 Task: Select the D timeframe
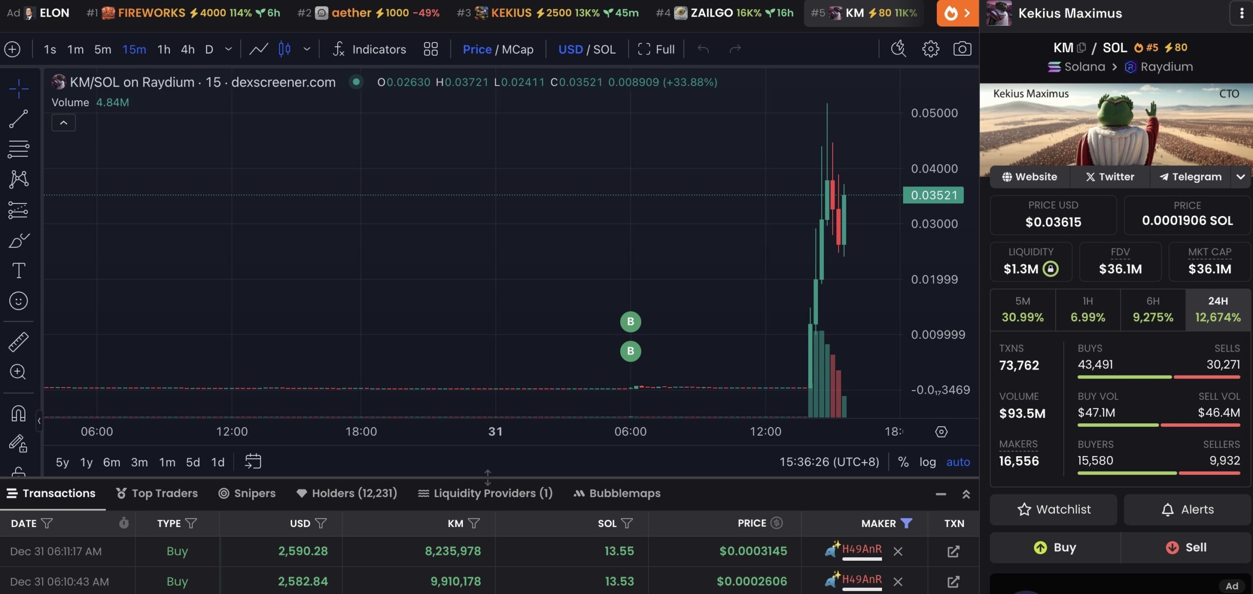pos(209,49)
